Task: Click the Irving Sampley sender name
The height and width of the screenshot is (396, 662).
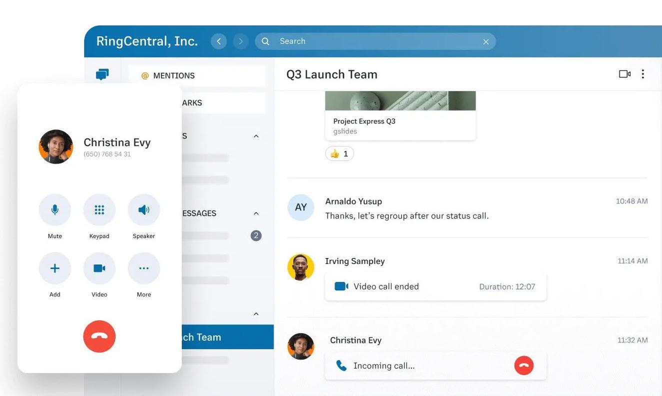Action: point(355,261)
